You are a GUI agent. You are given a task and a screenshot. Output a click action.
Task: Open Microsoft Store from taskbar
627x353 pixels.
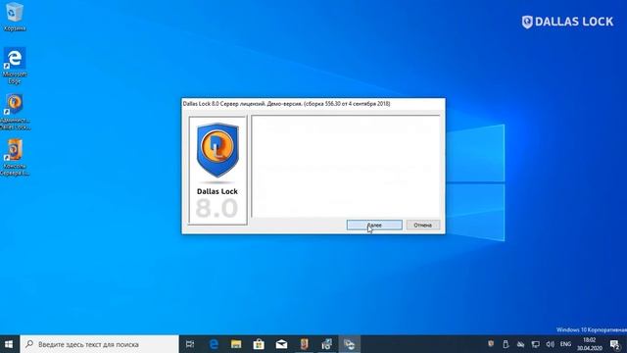[259, 344]
